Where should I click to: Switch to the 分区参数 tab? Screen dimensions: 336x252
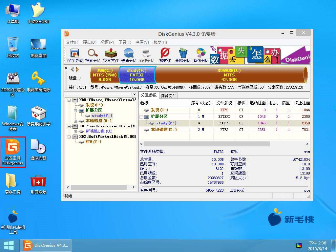(x=149, y=95)
